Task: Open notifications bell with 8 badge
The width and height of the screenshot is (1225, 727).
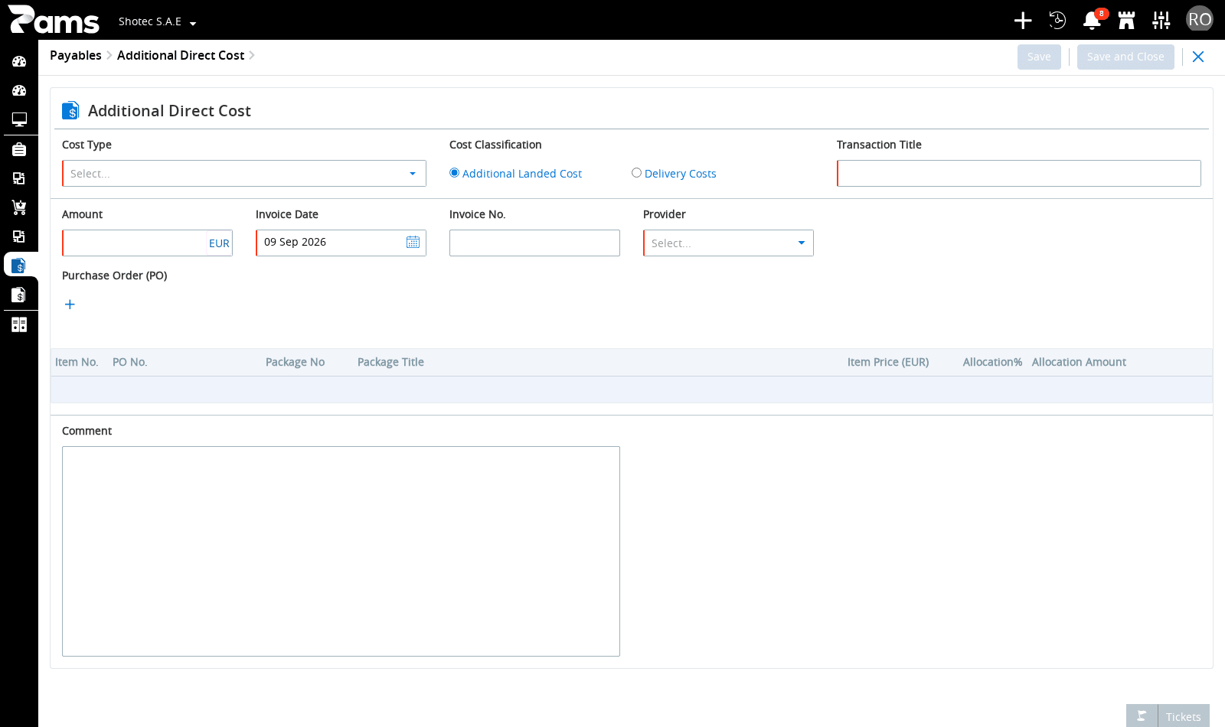Action: 1093,21
